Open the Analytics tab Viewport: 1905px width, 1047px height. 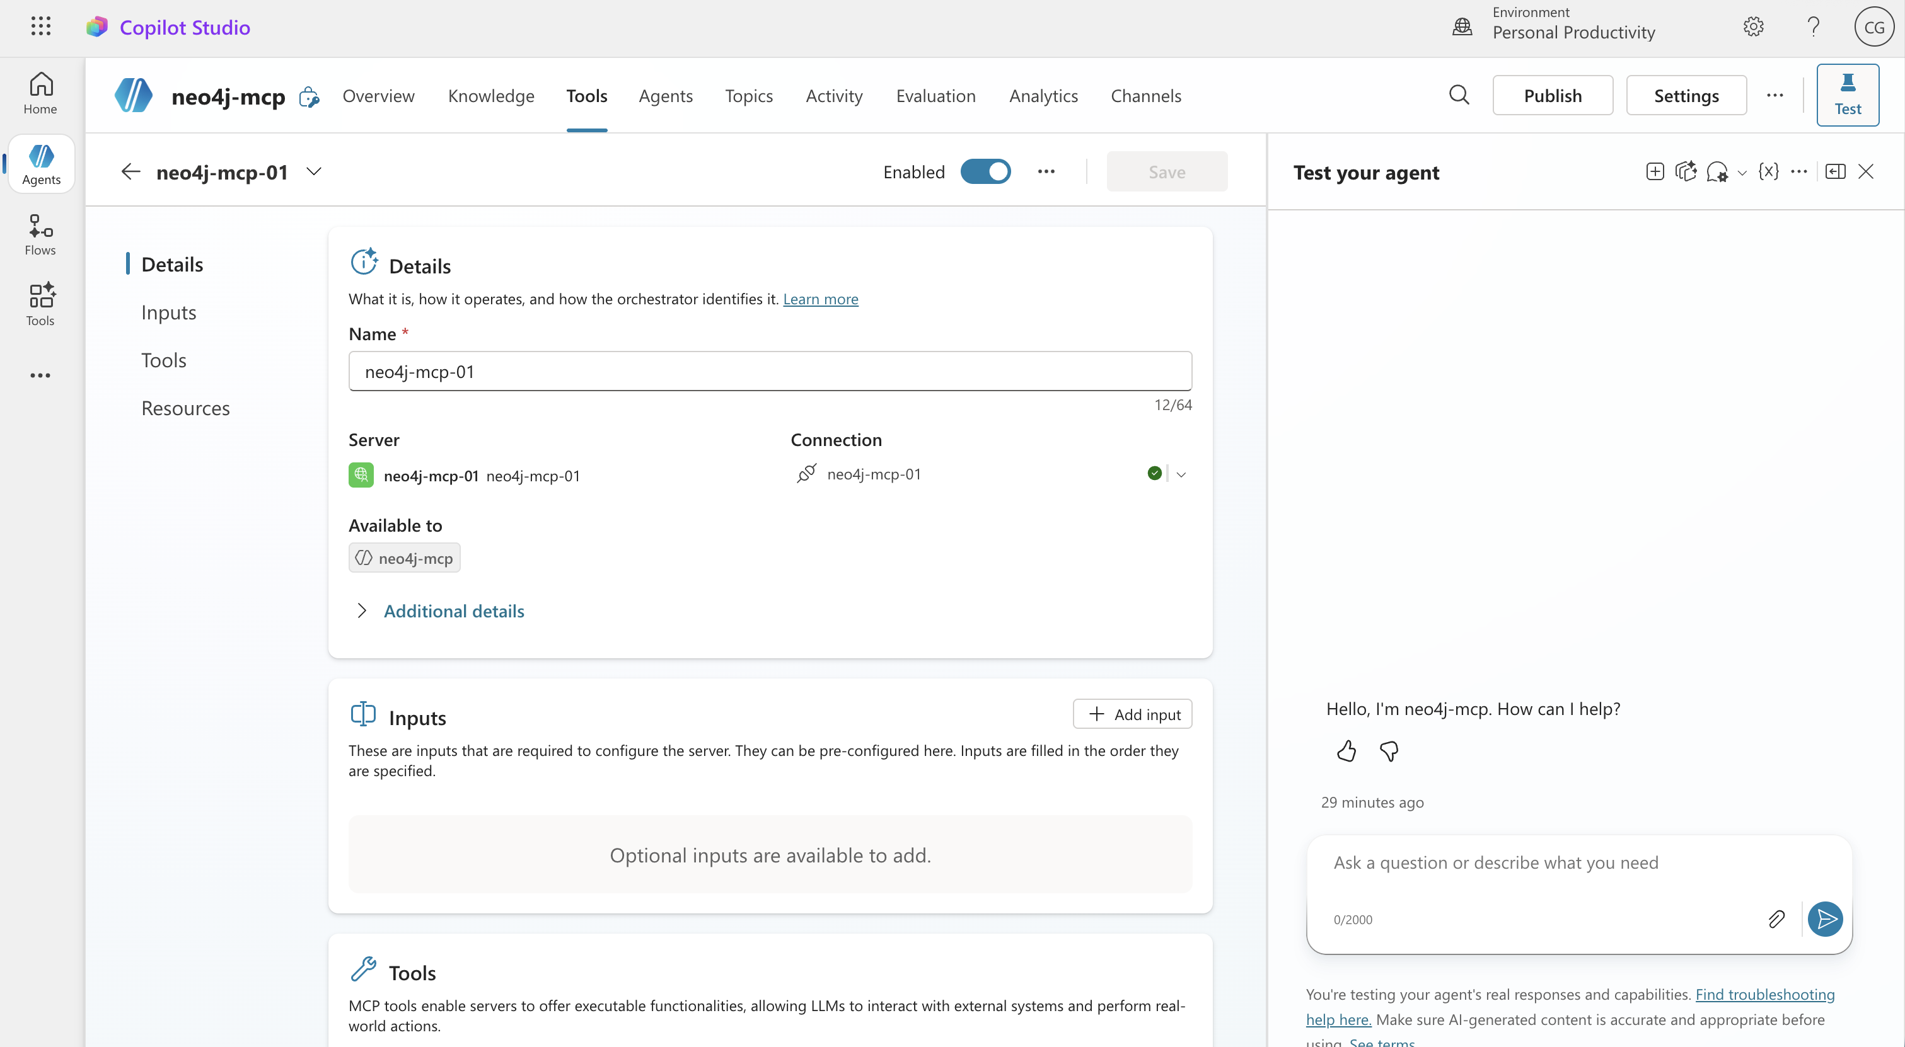(x=1043, y=95)
